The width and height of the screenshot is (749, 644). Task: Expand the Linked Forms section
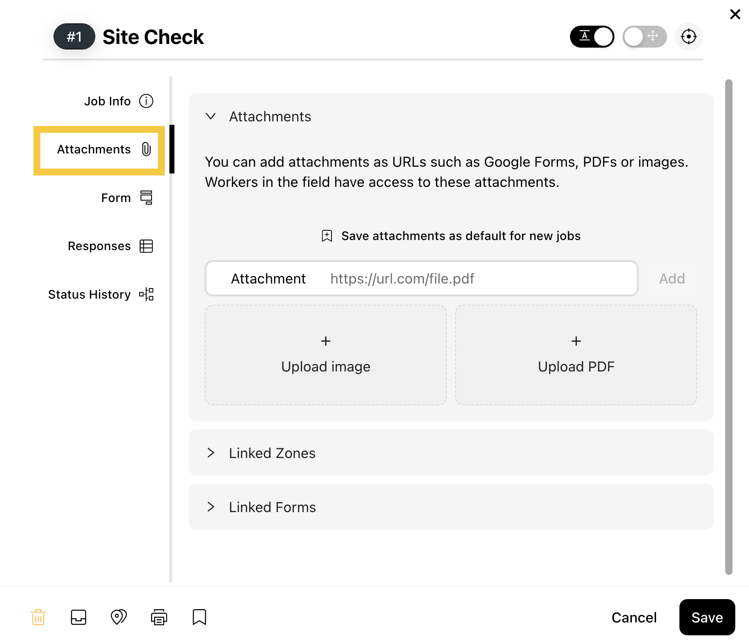pyautogui.click(x=451, y=507)
